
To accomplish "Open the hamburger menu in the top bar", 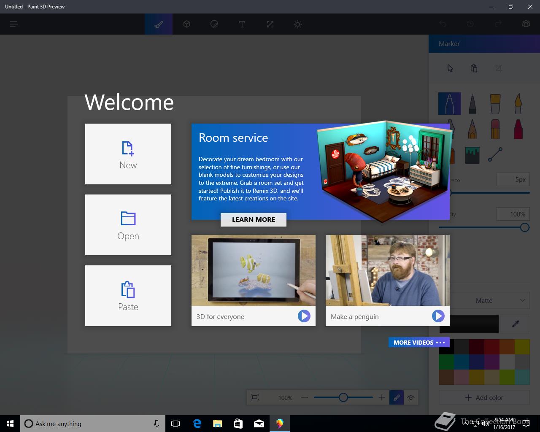I will coord(14,24).
